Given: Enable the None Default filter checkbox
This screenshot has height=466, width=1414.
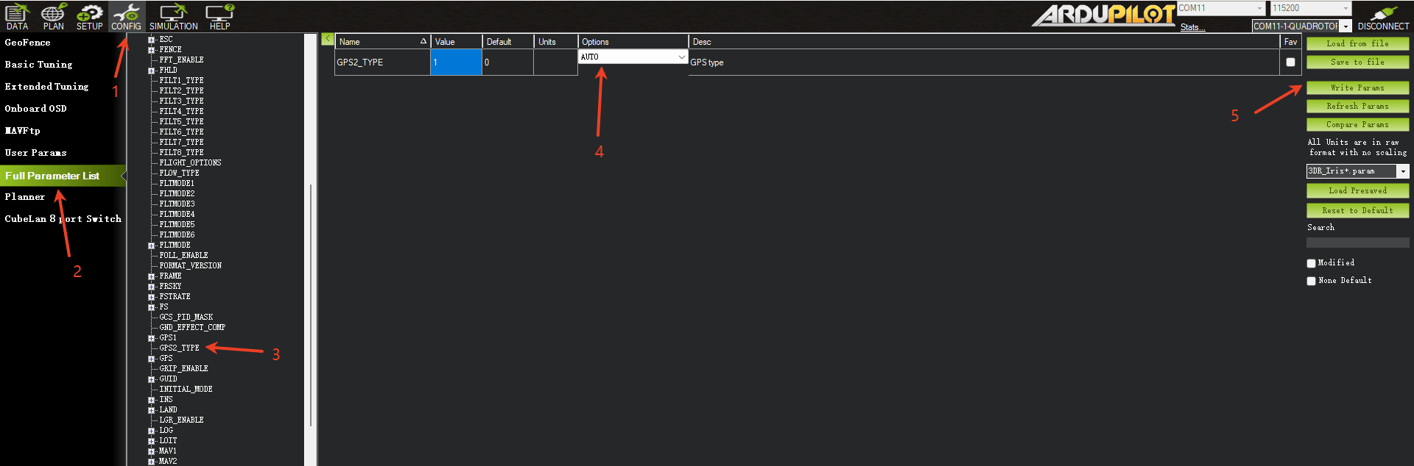Looking at the screenshot, I should pyautogui.click(x=1311, y=281).
